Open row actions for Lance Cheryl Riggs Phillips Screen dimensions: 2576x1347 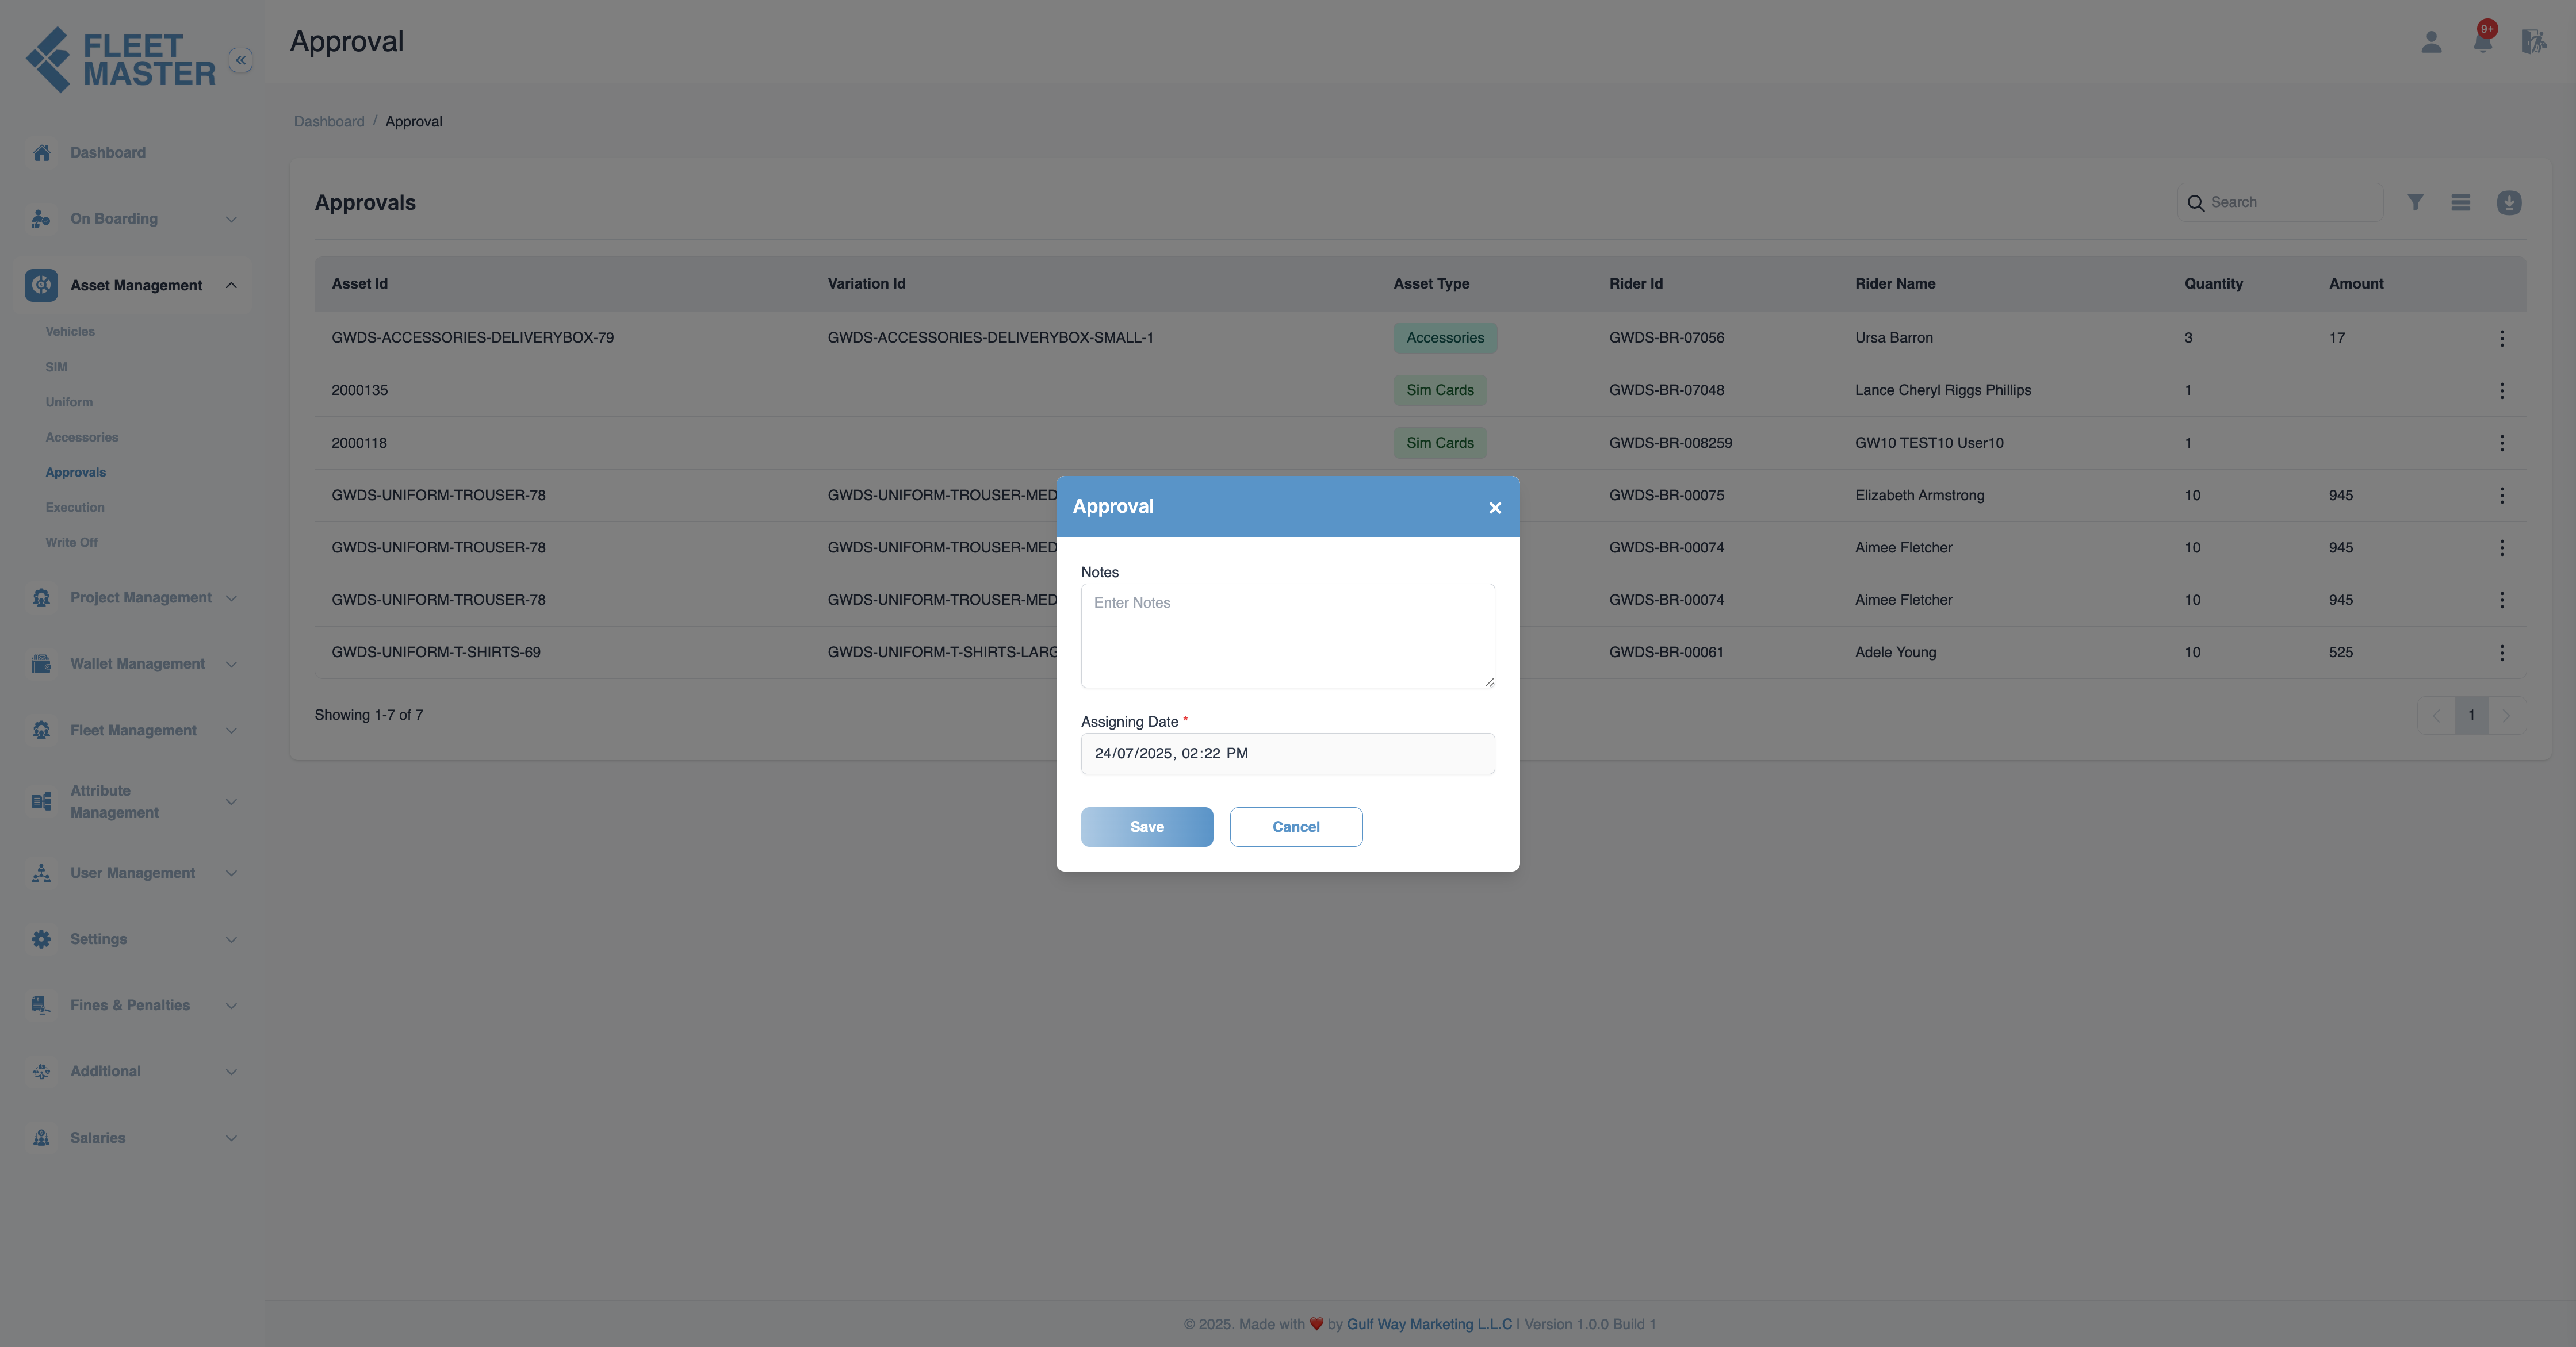(2502, 391)
